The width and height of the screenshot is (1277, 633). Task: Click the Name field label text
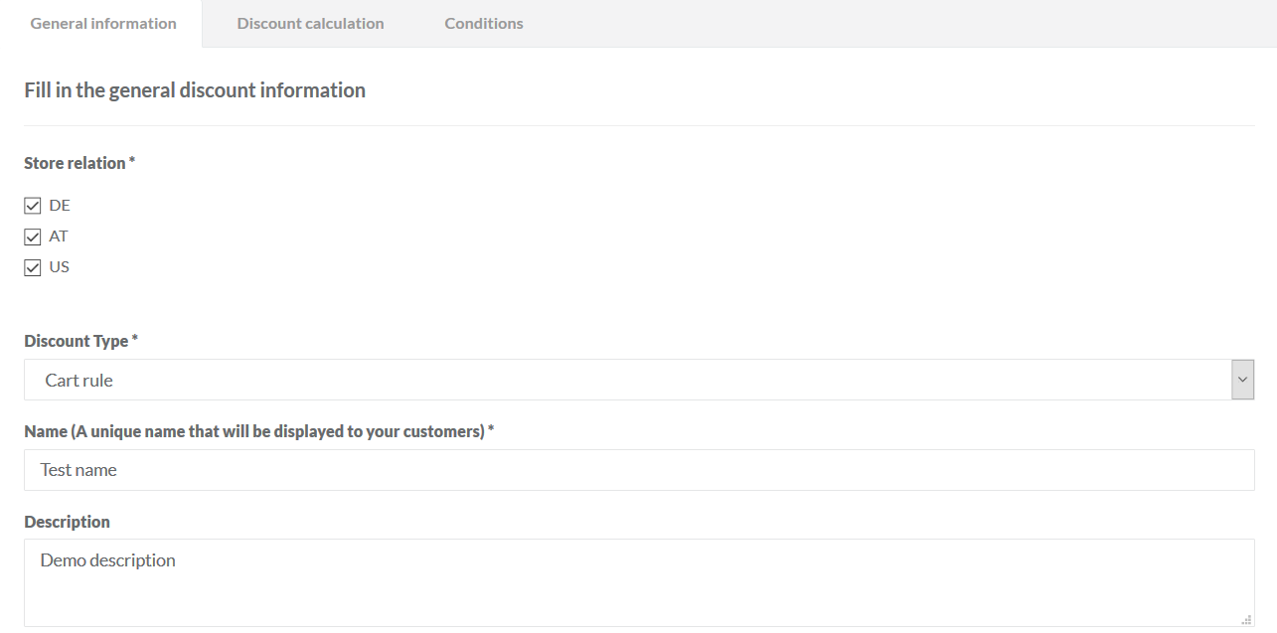[254, 431]
